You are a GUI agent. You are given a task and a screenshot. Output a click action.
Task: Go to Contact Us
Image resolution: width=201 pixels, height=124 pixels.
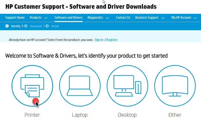coord(123,18)
